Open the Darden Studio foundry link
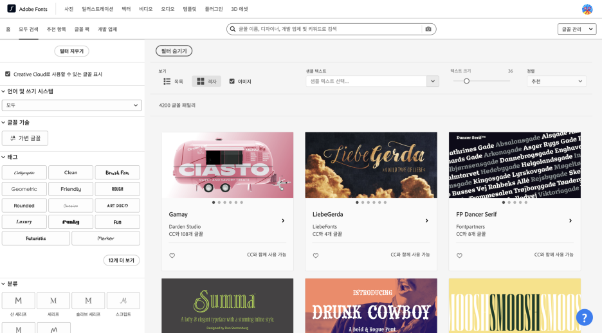This screenshot has height=333, width=602. tap(185, 227)
